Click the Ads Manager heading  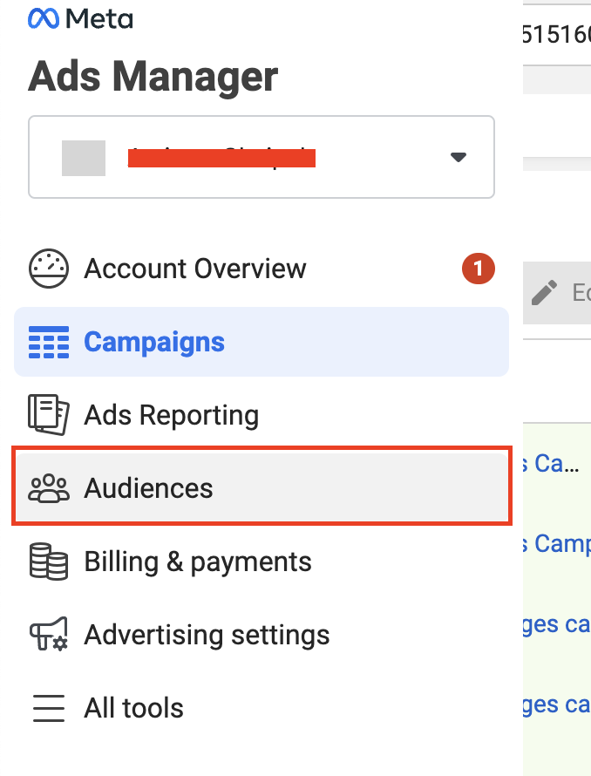click(153, 77)
